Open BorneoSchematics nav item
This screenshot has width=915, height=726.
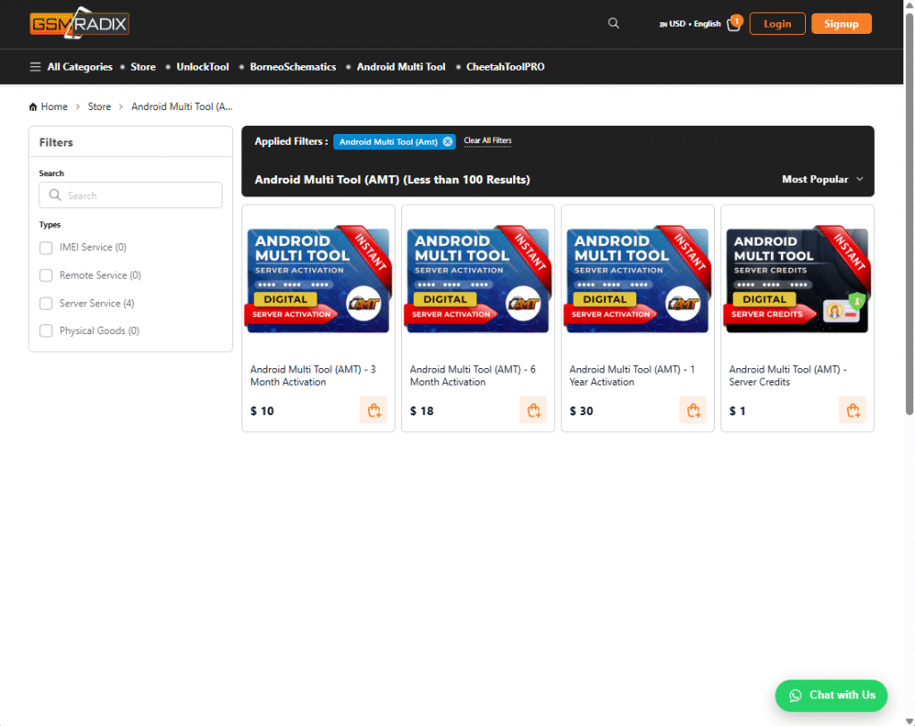click(x=292, y=67)
